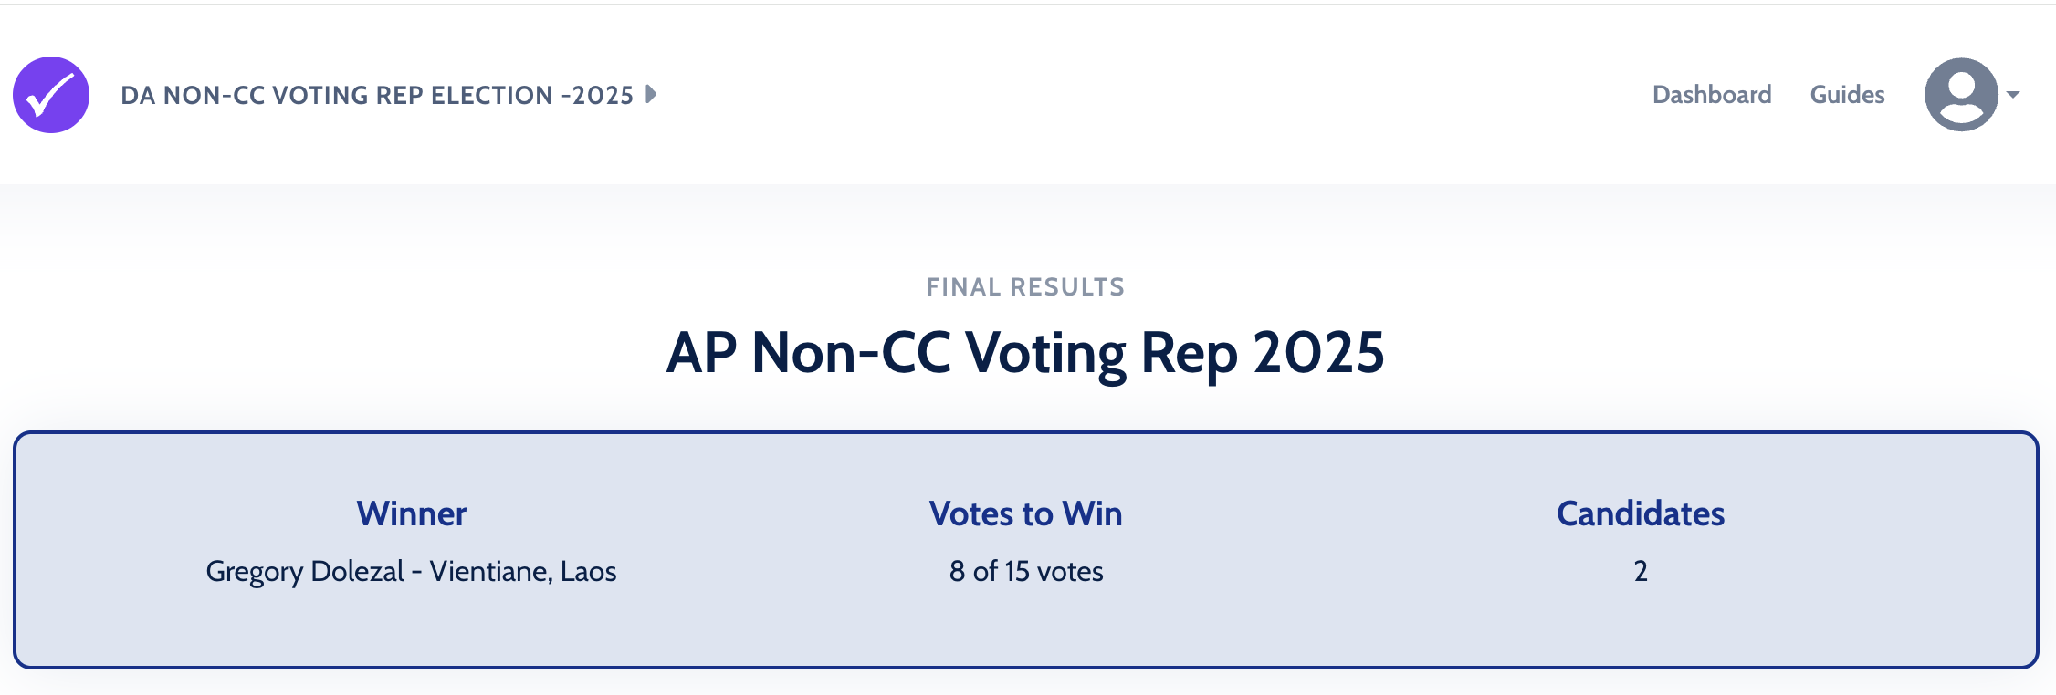Click the arrow after the election title

click(x=651, y=94)
